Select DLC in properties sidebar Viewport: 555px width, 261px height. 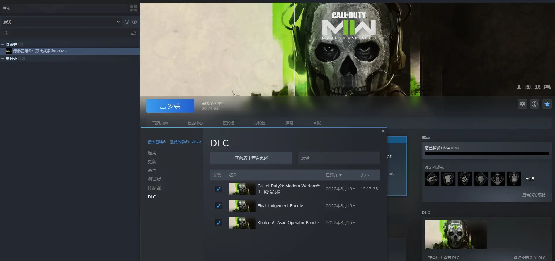[x=152, y=197]
